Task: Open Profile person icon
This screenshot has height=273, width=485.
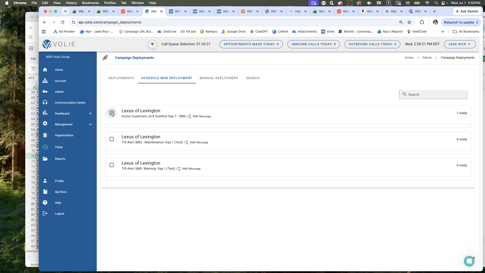Action: (x=45, y=181)
